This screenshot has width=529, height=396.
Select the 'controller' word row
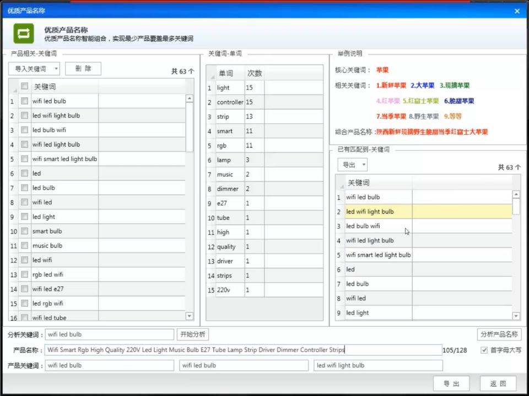(x=264, y=102)
